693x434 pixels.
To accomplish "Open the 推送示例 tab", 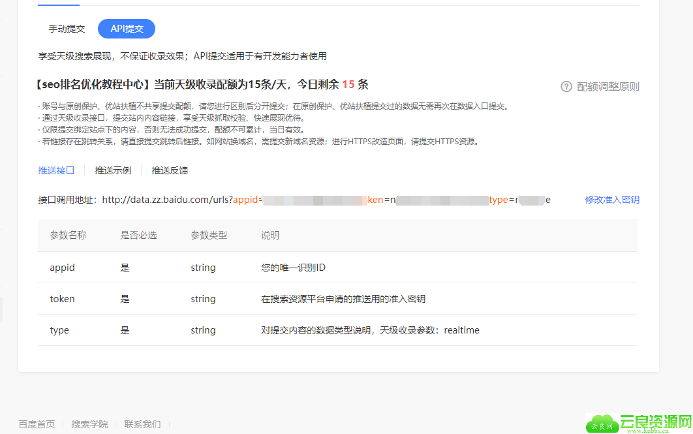I will [x=113, y=170].
